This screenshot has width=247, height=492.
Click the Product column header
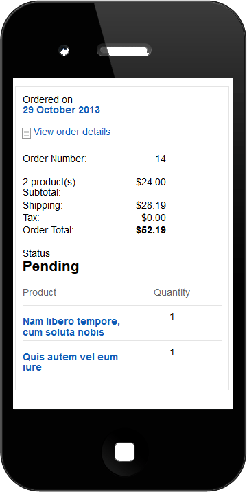40,292
